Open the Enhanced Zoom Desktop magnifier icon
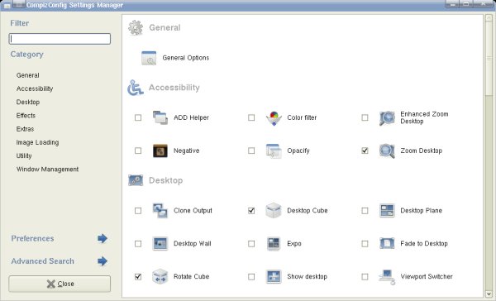The height and width of the screenshot is (301, 496). [x=387, y=117]
